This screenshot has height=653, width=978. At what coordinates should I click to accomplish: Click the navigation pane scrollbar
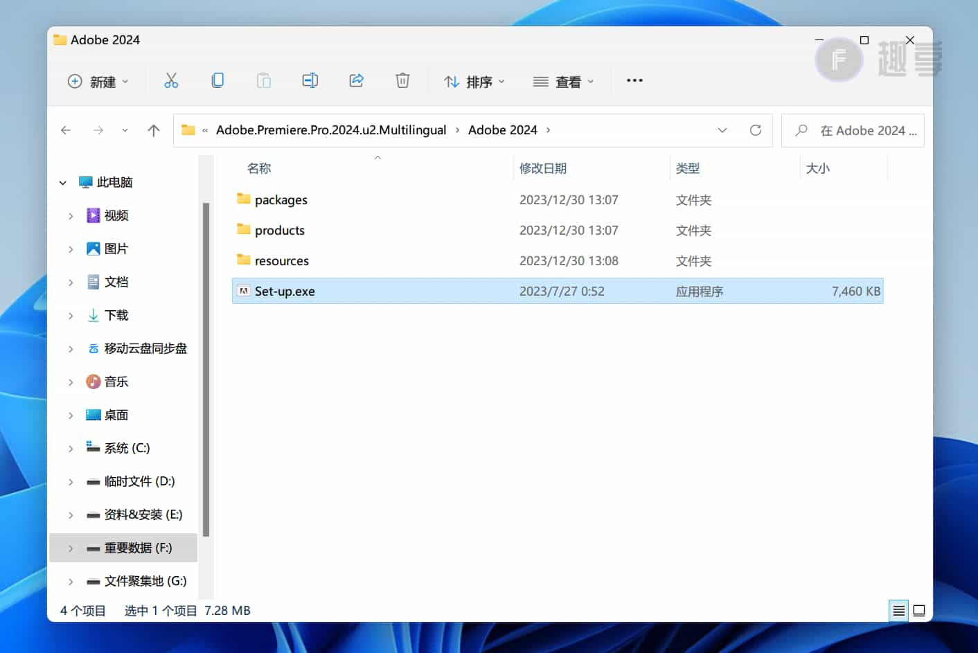206,369
